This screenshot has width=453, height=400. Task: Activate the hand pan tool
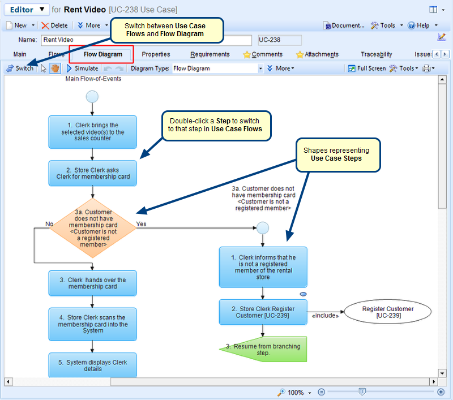pyautogui.click(x=55, y=68)
